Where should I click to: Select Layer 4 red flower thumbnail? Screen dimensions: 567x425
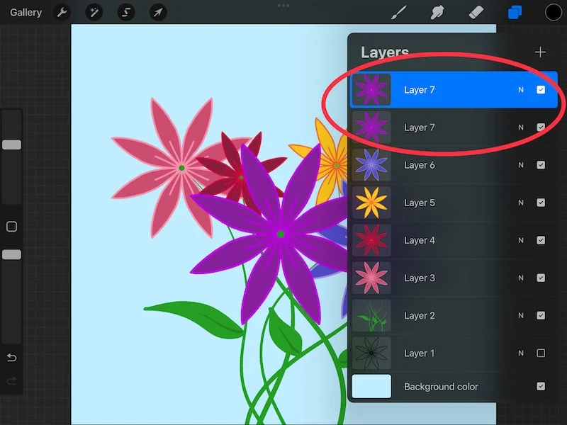371,240
